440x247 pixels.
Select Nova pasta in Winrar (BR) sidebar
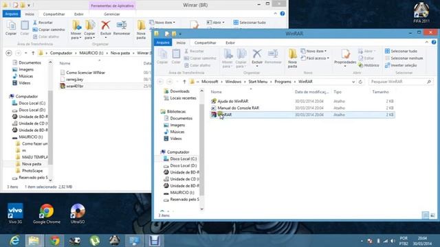29,164
